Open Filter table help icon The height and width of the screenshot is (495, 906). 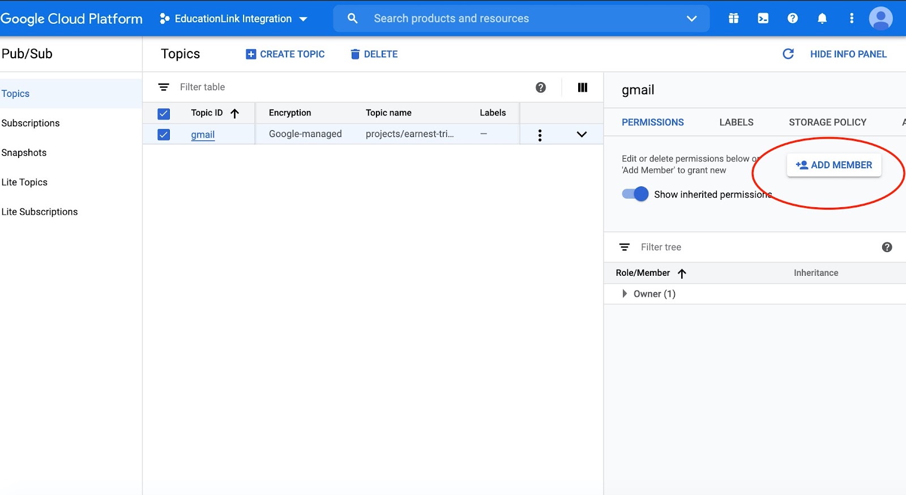[x=541, y=87]
